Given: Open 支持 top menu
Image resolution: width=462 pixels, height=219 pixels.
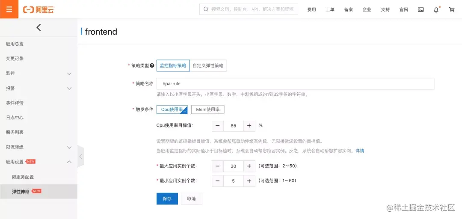Looking at the screenshot, I should 385,9.
